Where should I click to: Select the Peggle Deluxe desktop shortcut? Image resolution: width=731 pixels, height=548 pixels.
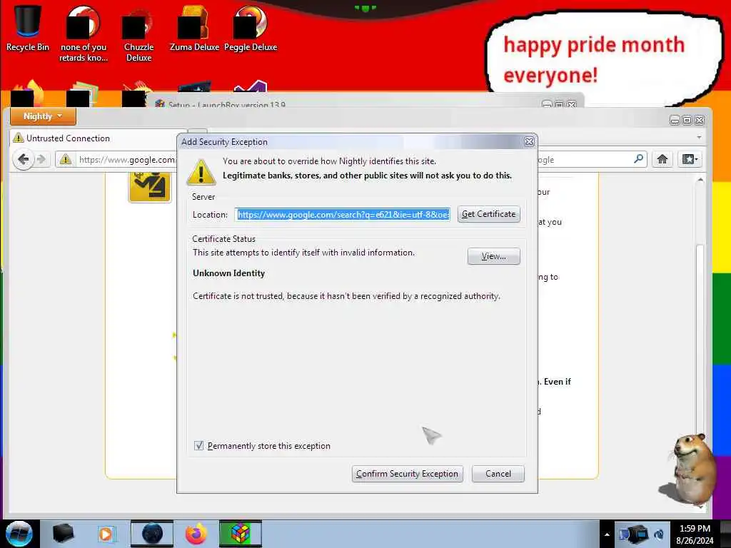pos(251,28)
